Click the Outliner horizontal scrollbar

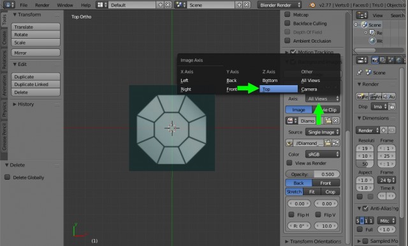[365, 50]
